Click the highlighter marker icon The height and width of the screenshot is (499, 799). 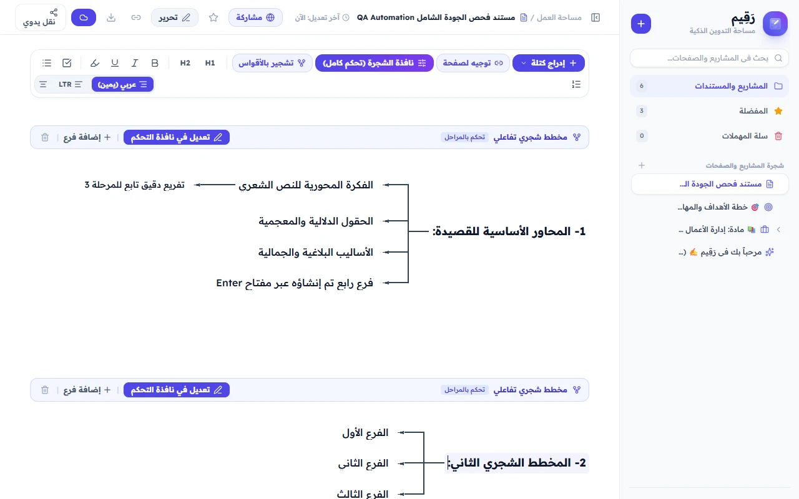[95, 63]
